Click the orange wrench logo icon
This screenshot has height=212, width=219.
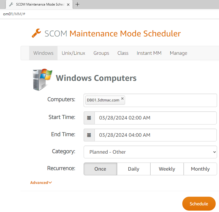[x=36, y=33]
